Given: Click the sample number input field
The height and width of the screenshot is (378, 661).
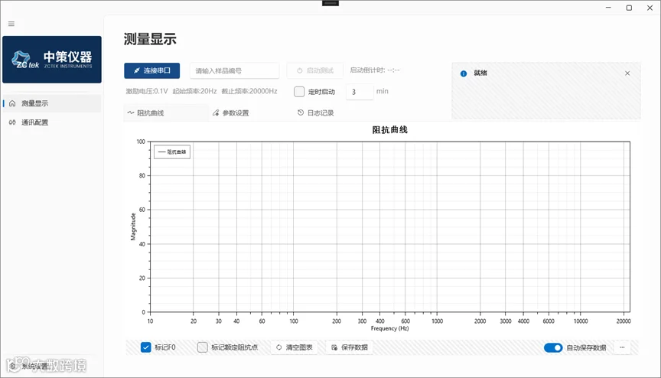Looking at the screenshot, I should tap(234, 71).
